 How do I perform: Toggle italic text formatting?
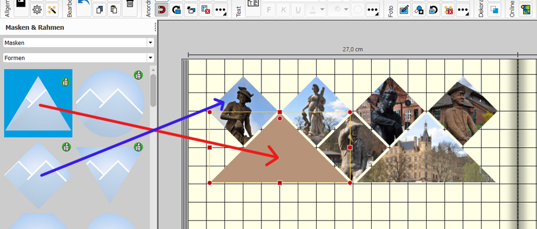click(x=283, y=10)
